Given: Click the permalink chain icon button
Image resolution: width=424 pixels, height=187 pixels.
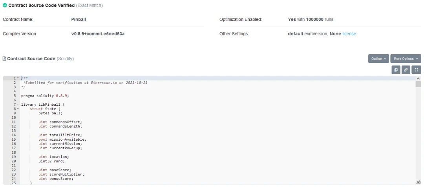Looking at the screenshot, I should [406, 70].
